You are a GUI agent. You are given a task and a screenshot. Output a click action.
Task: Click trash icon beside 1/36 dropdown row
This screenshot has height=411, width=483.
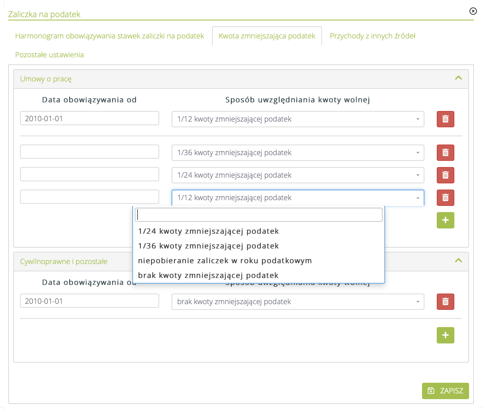445,153
